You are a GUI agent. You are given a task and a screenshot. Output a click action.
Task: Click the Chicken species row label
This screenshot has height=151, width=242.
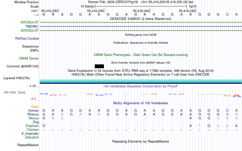(33, 130)
